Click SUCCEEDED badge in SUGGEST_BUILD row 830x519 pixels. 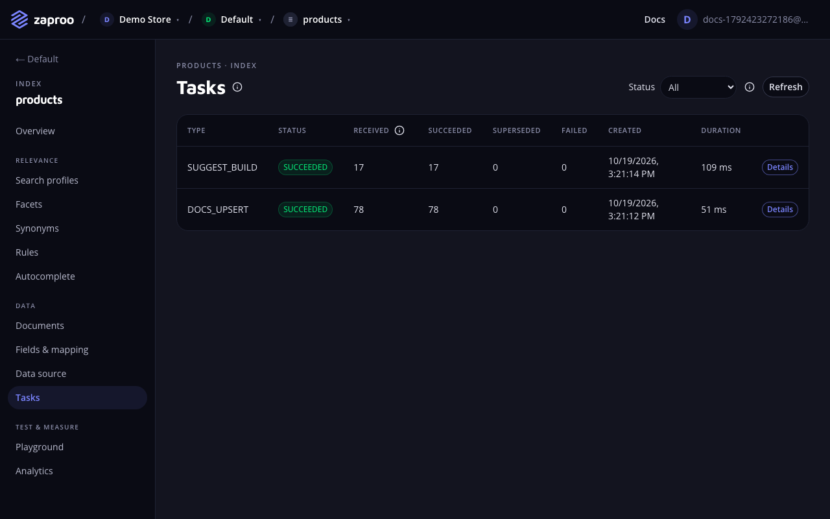pyautogui.click(x=305, y=167)
